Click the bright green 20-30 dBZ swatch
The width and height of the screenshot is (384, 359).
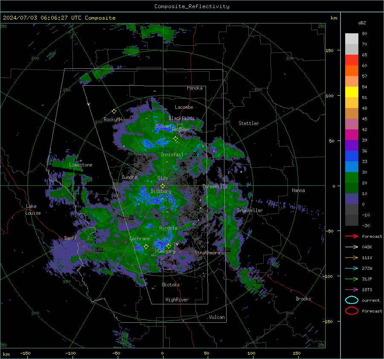(352, 178)
